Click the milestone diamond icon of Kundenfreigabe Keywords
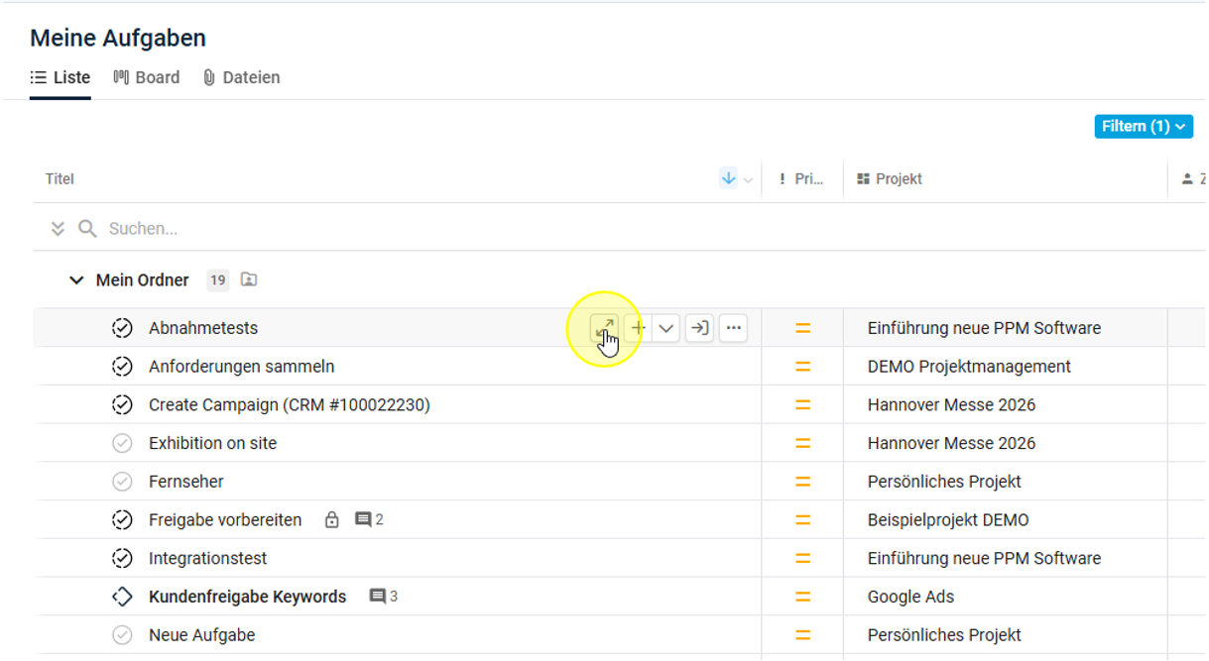This screenshot has width=1209, height=661. tap(122, 597)
